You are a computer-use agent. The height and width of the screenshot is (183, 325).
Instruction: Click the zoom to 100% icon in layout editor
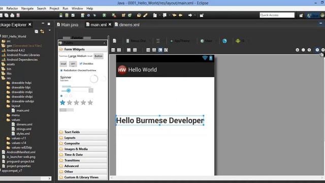(x=309, y=50)
